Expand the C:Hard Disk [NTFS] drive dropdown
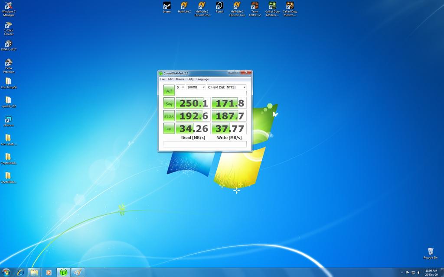Image resolution: width=444 pixels, height=277 pixels. [x=226, y=87]
